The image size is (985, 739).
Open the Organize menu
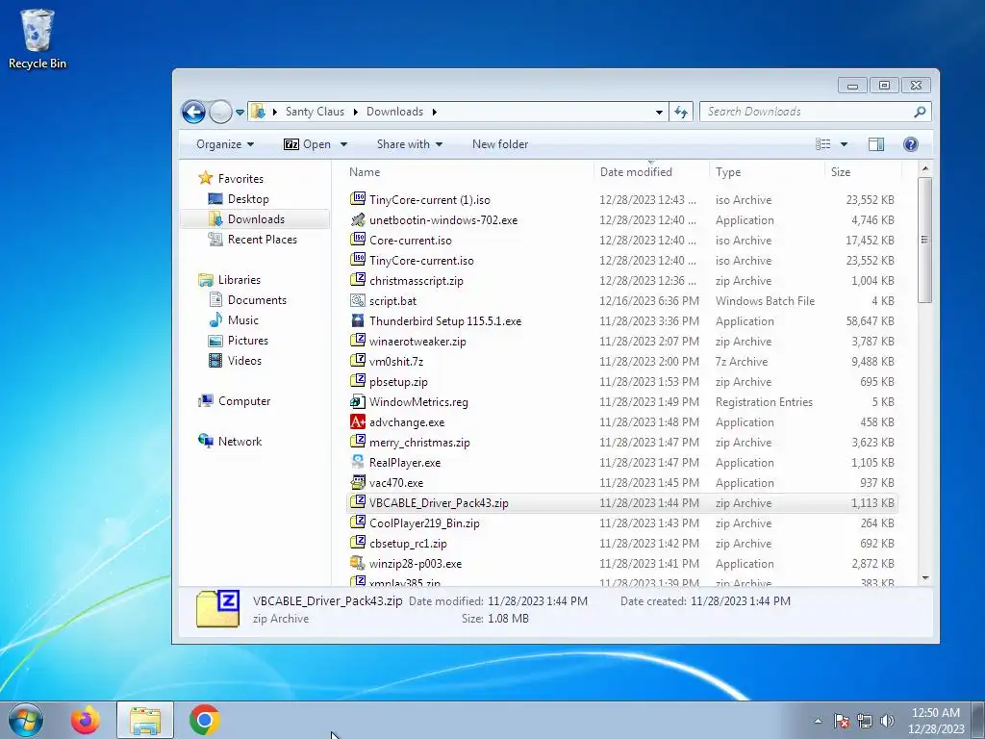pyautogui.click(x=225, y=144)
